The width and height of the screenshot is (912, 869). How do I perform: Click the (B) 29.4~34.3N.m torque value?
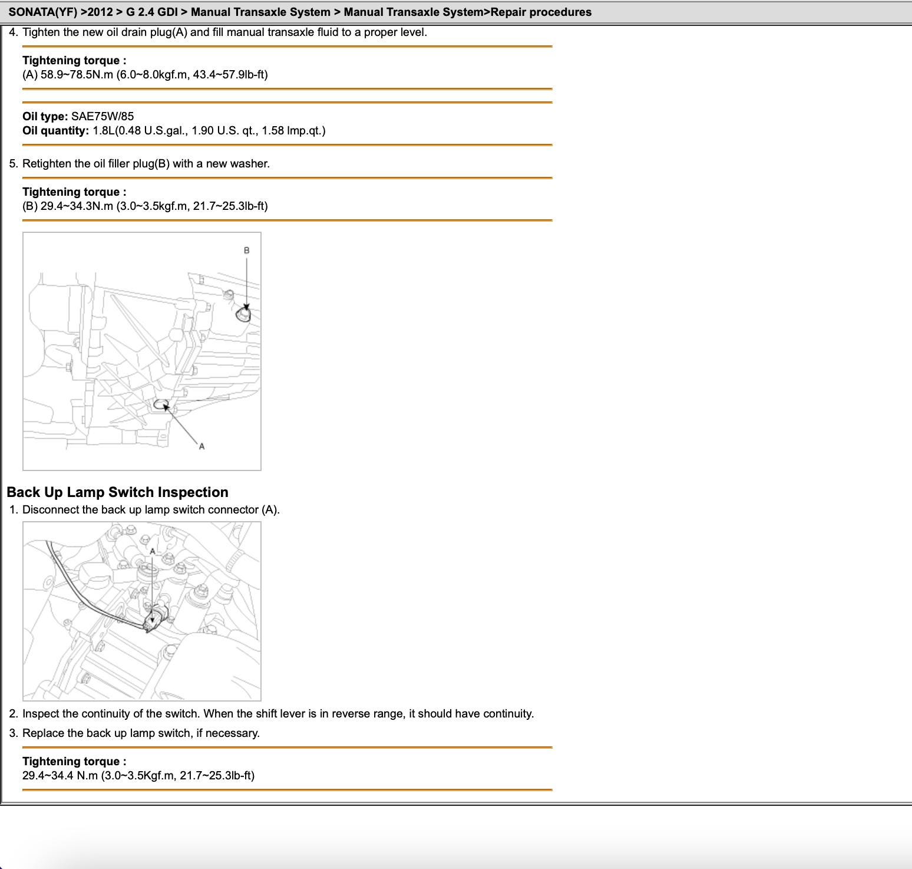pos(145,206)
